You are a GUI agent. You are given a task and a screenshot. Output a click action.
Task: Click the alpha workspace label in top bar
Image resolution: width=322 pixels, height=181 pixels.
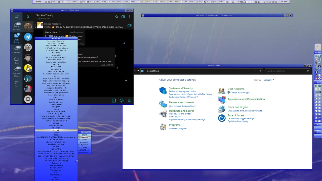(x=38, y=2)
